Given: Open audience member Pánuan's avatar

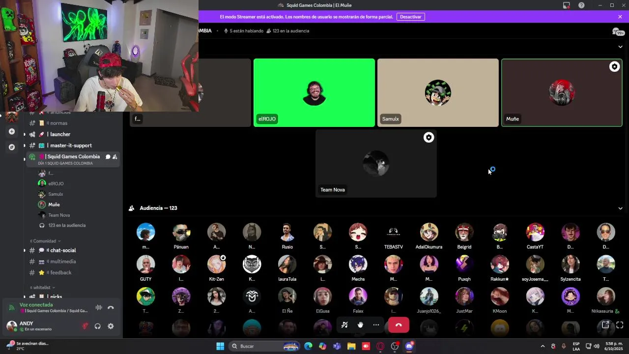Looking at the screenshot, I should (181, 232).
